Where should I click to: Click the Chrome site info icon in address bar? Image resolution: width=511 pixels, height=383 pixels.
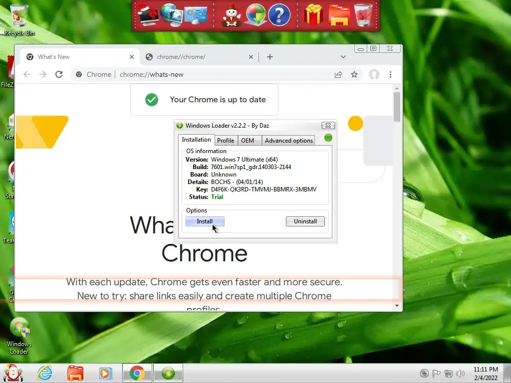pyautogui.click(x=79, y=75)
